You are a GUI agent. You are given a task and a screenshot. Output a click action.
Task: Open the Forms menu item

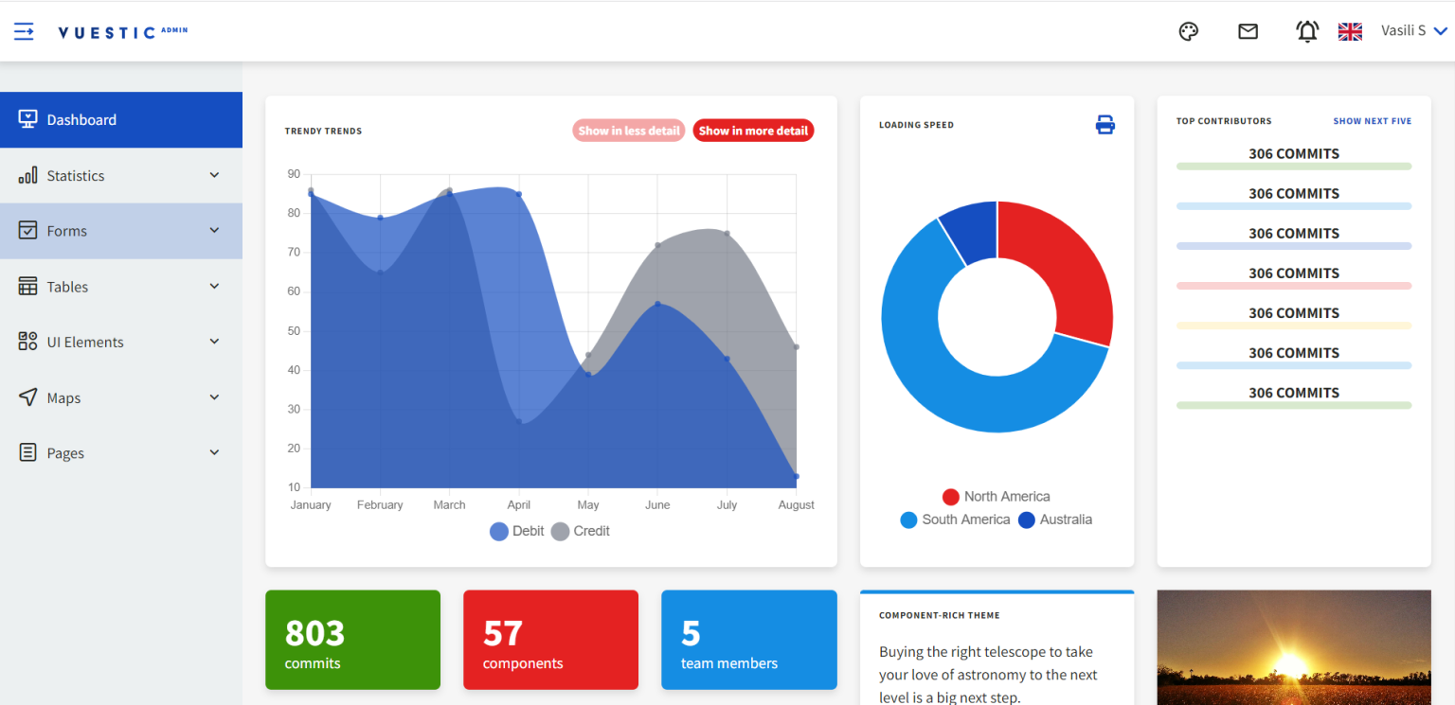click(x=121, y=231)
